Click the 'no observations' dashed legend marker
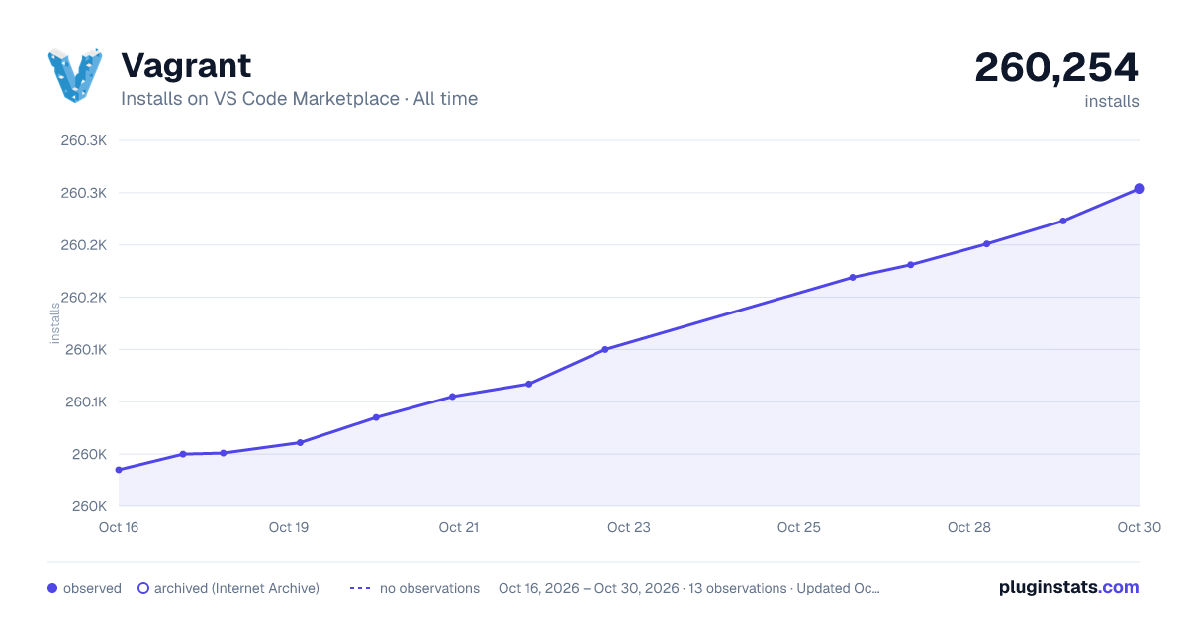The height and width of the screenshot is (623, 1187). (360, 588)
